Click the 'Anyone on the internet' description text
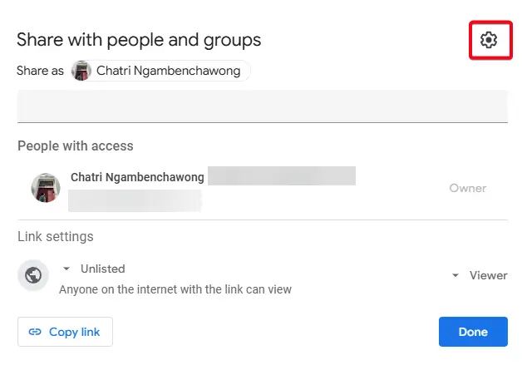 pos(175,289)
